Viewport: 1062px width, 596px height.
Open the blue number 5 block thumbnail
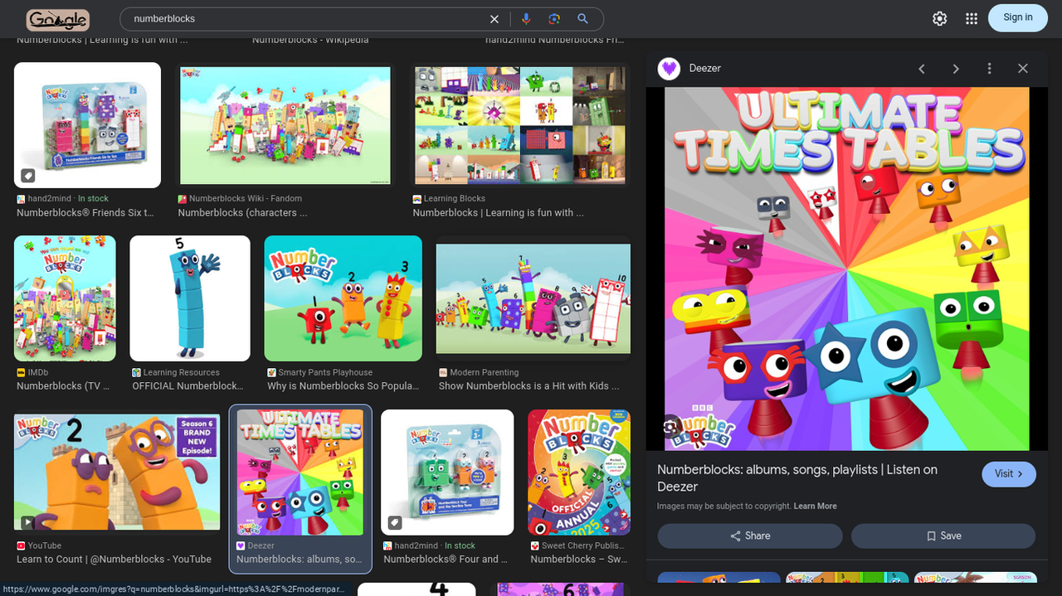[190, 298]
